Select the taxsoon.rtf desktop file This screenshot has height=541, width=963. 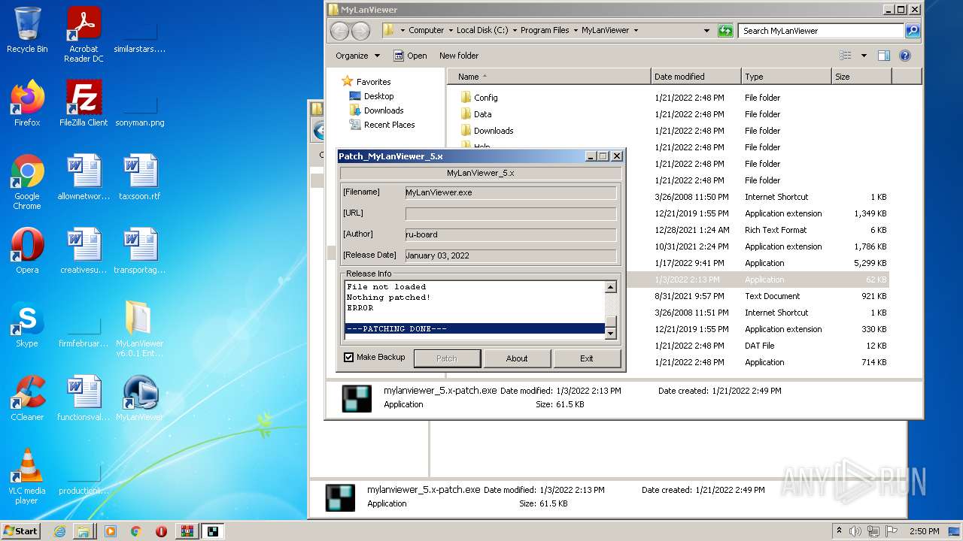[140, 177]
